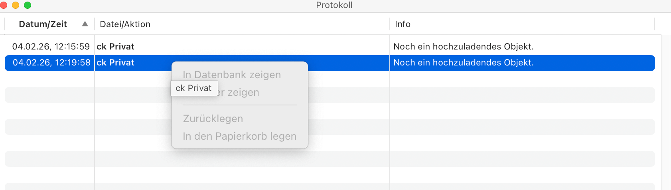Click the Datei/Aktion column header

coord(125,24)
